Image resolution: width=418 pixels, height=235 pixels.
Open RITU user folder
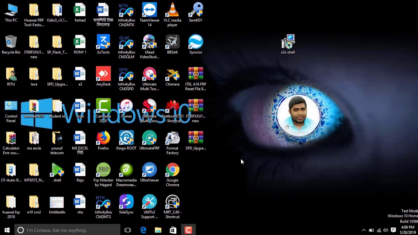pos(11,77)
